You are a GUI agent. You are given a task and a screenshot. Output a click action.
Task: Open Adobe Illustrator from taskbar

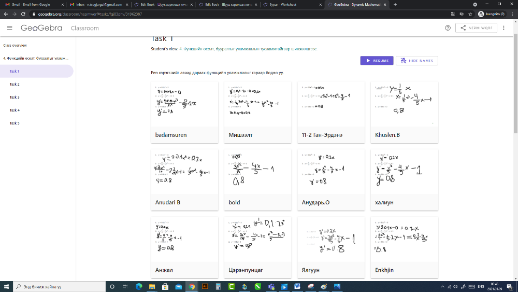tap(205, 286)
